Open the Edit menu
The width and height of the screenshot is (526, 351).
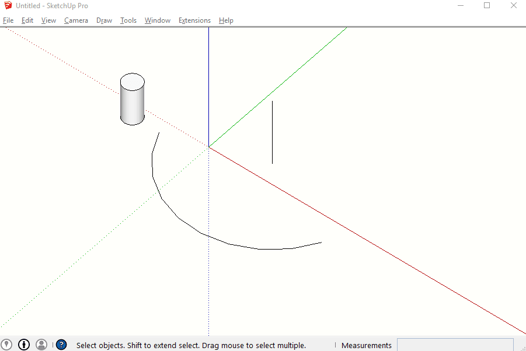click(x=27, y=20)
